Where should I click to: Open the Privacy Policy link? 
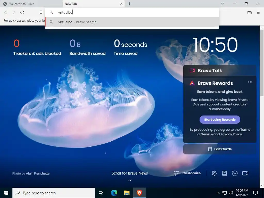231,134
